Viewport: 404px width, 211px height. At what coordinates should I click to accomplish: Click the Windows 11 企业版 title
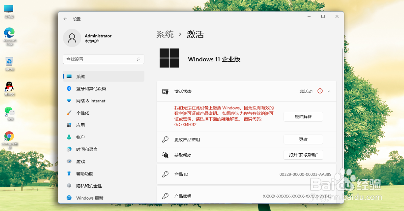click(214, 59)
